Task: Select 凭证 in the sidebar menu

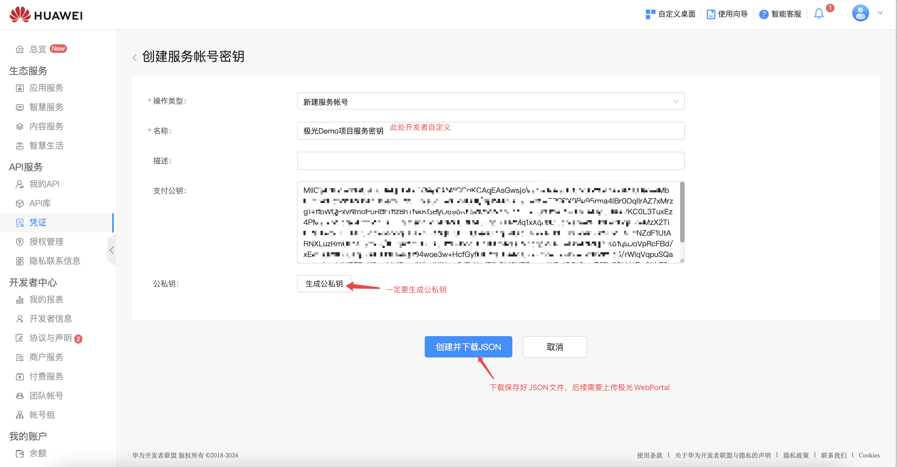Action: click(38, 223)
